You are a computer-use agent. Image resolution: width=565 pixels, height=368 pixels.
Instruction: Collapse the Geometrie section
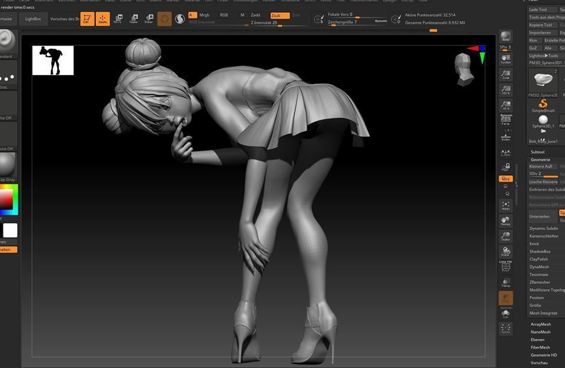[x=540, y=159]
